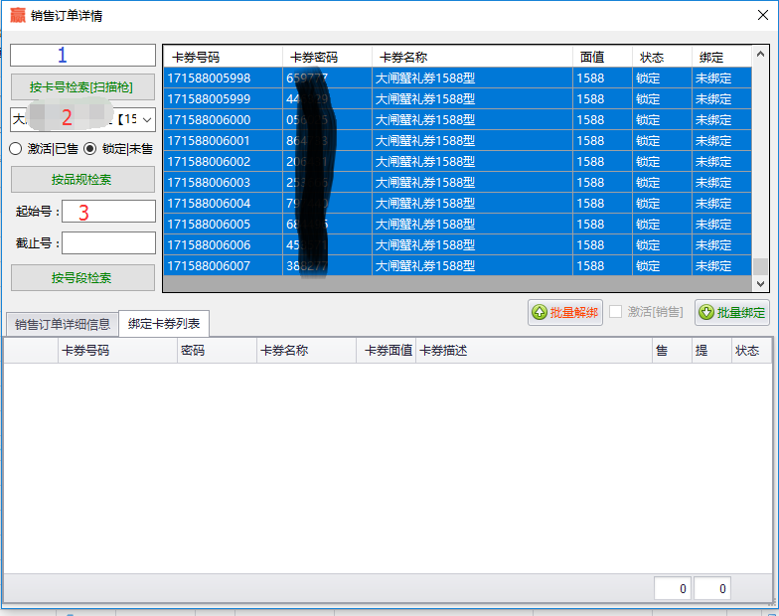Screen dimensions: 779x616
Task: Select row with card 171588006000
Action: 457,119
